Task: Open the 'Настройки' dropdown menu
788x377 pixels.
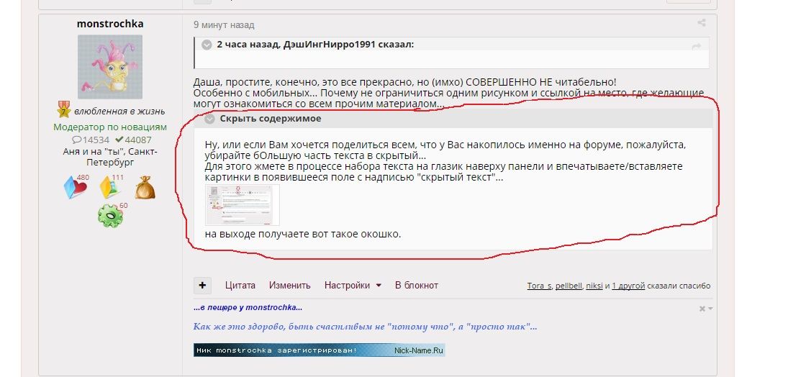Action: (352, 285)
